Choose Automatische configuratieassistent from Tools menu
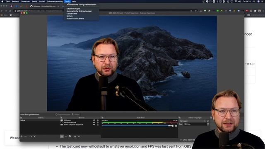Screen dimensions: 265x149 82,5
